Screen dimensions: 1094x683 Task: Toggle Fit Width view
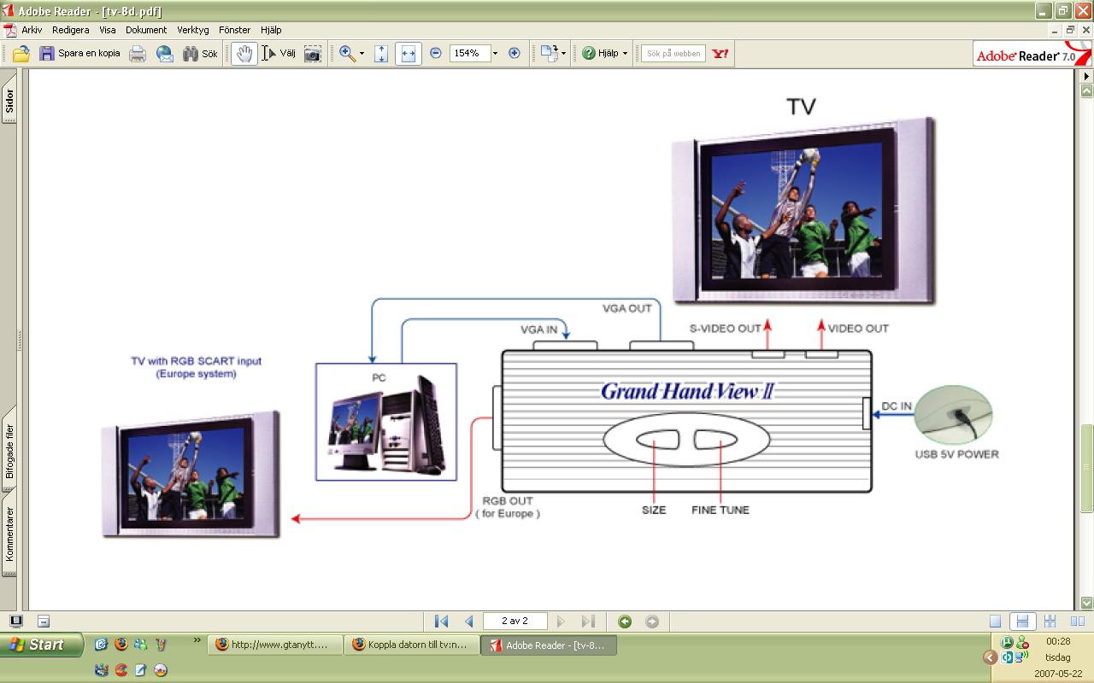(409, 54)
